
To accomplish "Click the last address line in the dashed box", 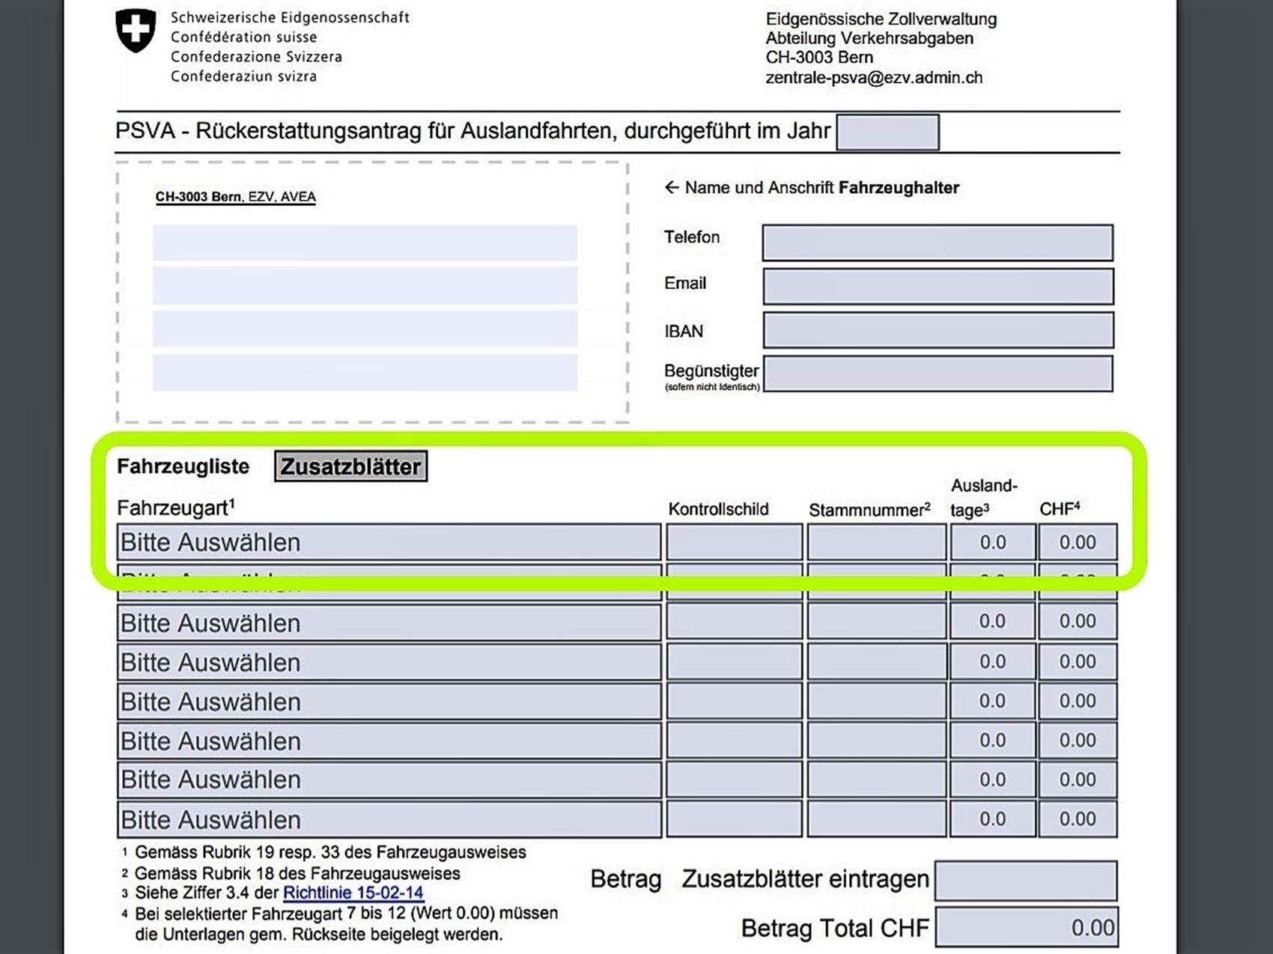I will click(365, 372).
